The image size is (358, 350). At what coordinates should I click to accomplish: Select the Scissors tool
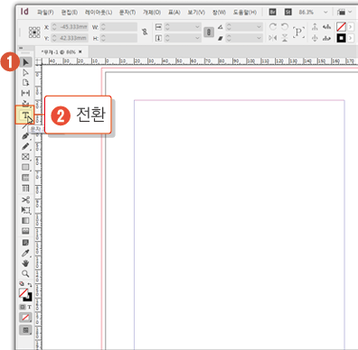click(x=25, y=199)
